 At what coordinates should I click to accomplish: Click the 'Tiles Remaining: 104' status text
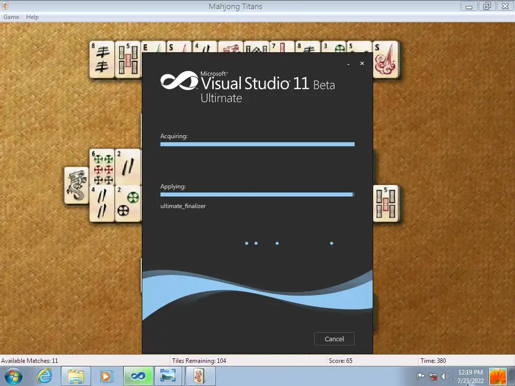click(199, 361)
